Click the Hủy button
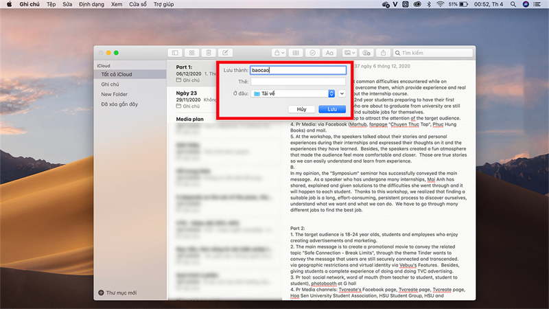The height and width of the screenshot is (309, 549). 301,109
